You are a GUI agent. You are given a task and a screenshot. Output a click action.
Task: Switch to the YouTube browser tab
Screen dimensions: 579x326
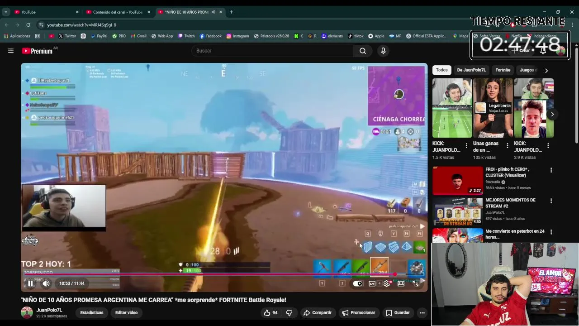click(46, 12)
